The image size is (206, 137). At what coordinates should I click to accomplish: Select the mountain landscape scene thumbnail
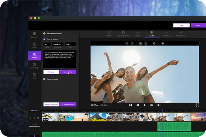click(98, 117)
